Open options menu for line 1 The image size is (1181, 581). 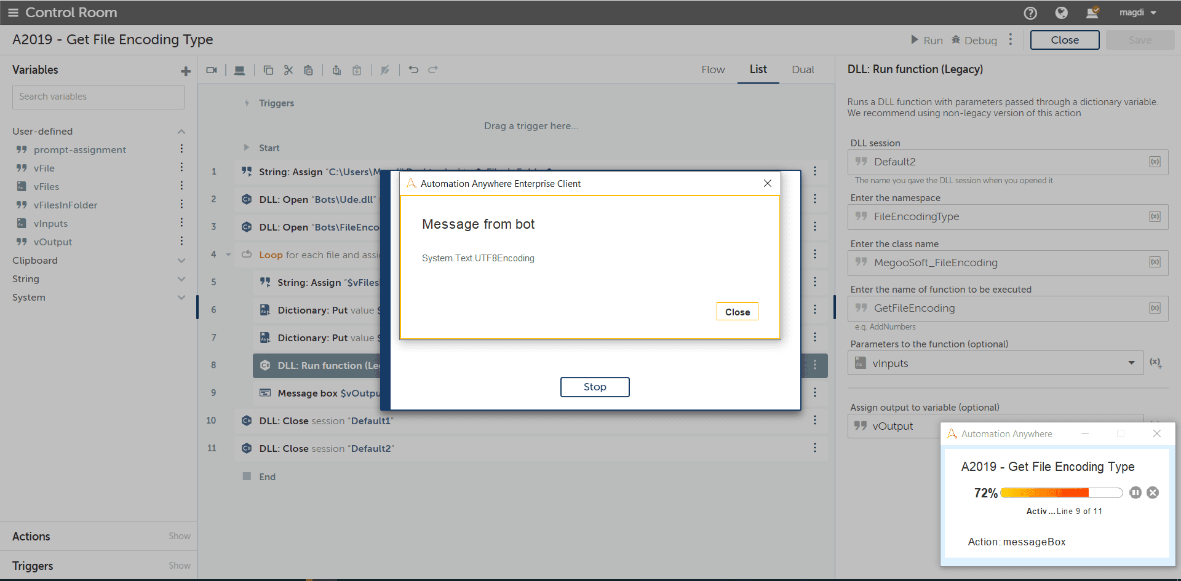tap(815, 171)
